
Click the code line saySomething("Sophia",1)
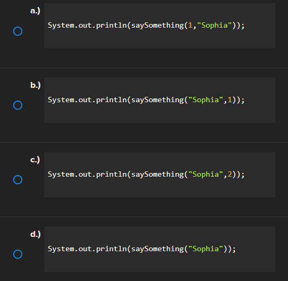(146, 100)
